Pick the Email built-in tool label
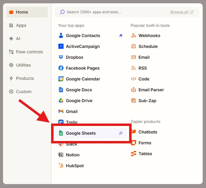 click(x=144, y=57)
